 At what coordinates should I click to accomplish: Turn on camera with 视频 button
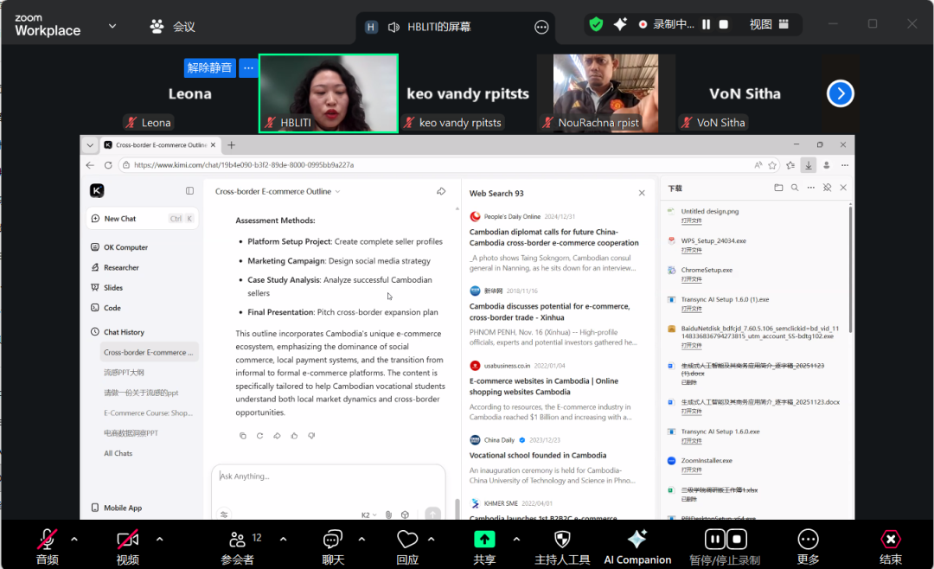(x=128, y=540)
